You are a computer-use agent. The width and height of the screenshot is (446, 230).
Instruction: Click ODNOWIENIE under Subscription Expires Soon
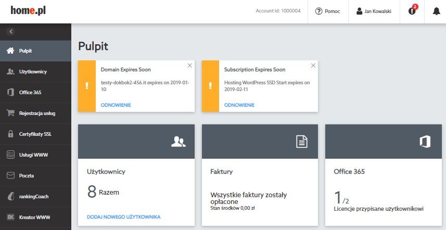tap(239, 105)
